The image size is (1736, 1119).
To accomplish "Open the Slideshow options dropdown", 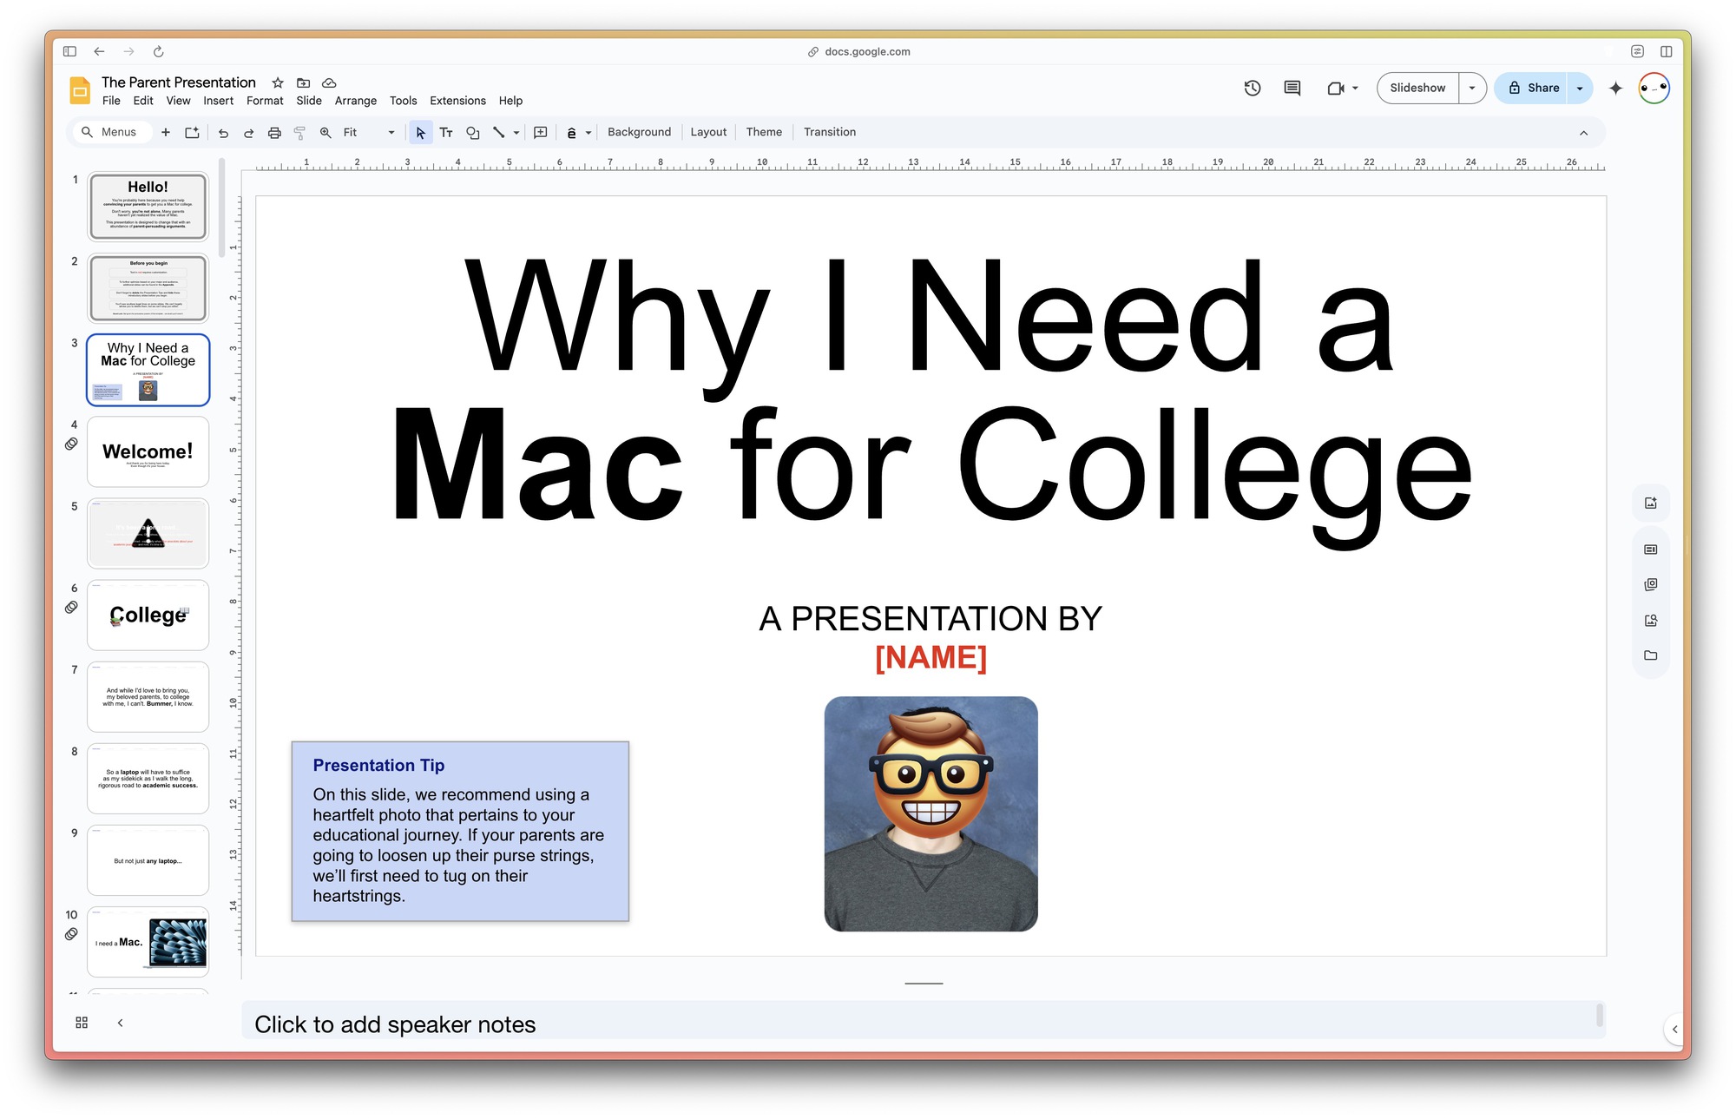I will (x=1472, y=88).
